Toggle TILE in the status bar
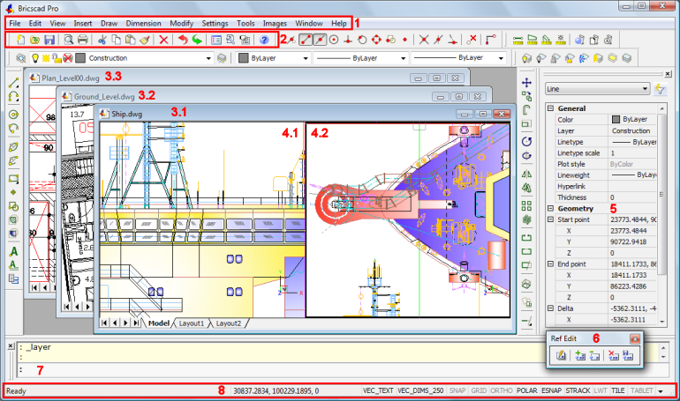This screenshot has height=401, width=680. [618, 390]
